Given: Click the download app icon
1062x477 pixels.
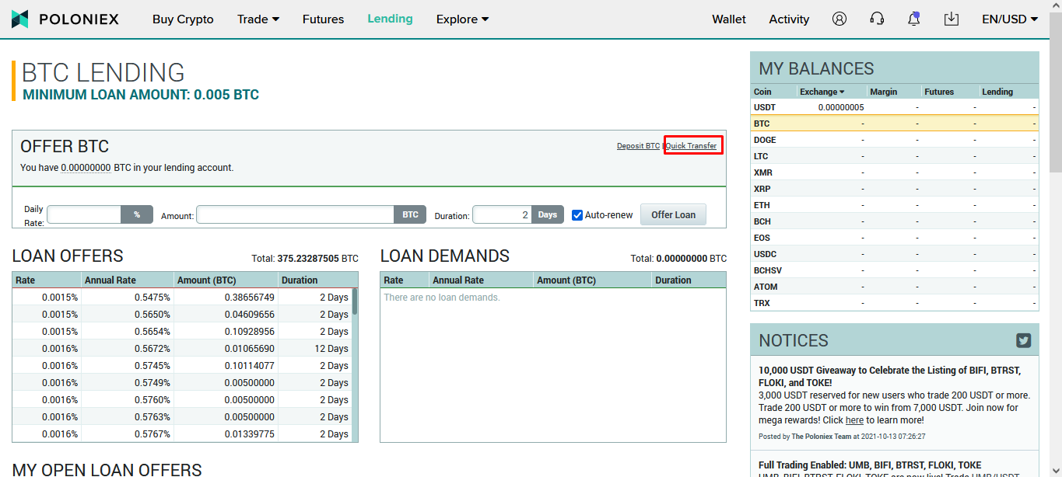Looking at the screenshot, I should coord(951,19).
